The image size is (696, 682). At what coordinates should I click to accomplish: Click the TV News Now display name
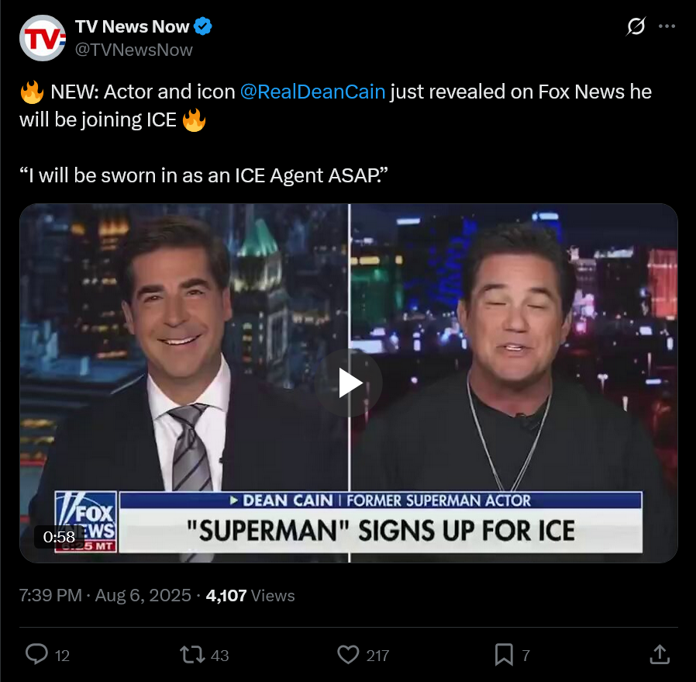coord(133,26)
